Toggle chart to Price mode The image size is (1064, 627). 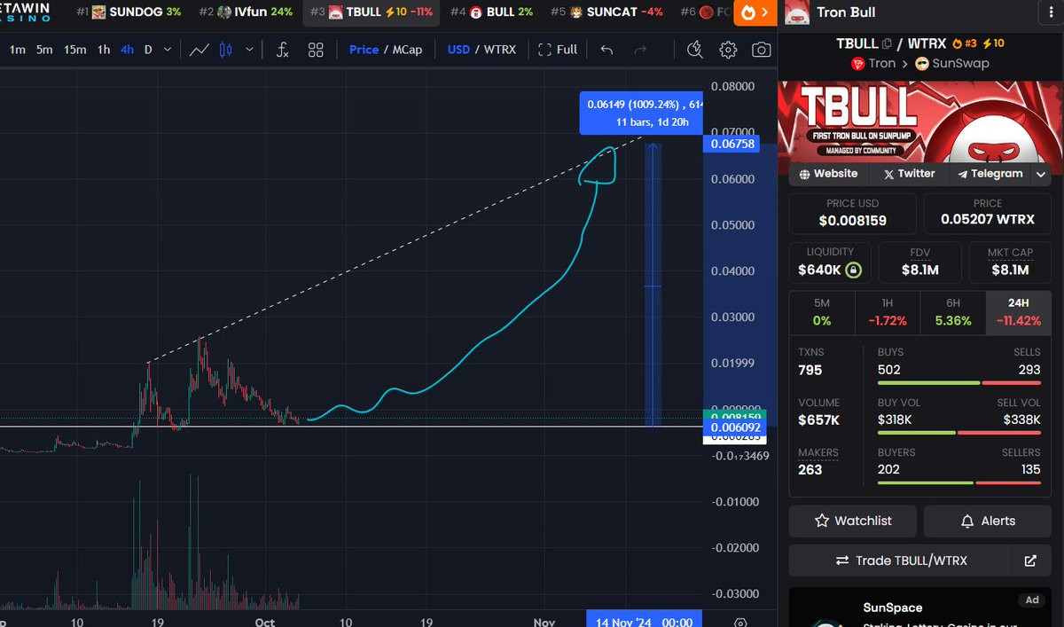[x=364, y=50]
